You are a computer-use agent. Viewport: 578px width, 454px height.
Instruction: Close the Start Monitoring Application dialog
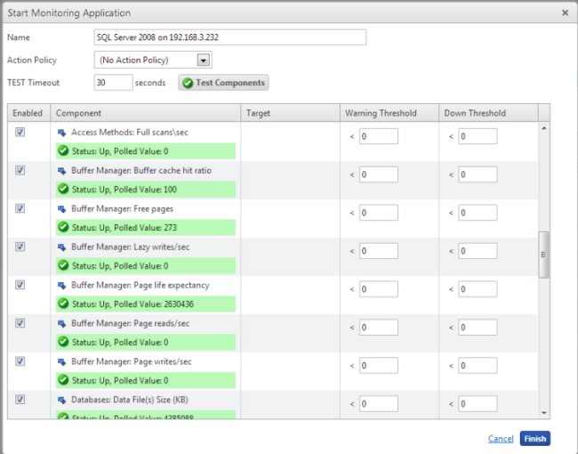565,13
